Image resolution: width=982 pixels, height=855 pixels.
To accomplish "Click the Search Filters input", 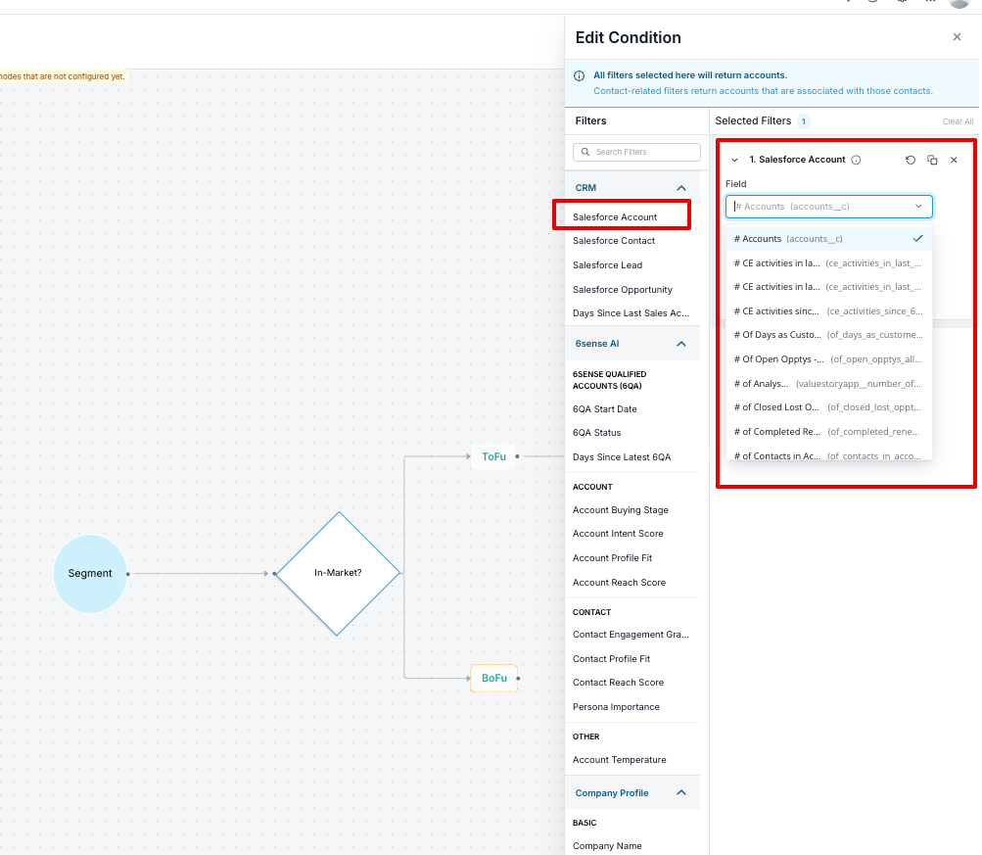I will point(636,152).
